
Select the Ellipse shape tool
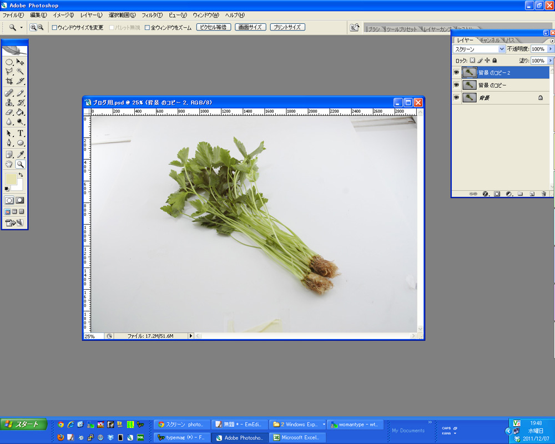click(x=20, y=143)
